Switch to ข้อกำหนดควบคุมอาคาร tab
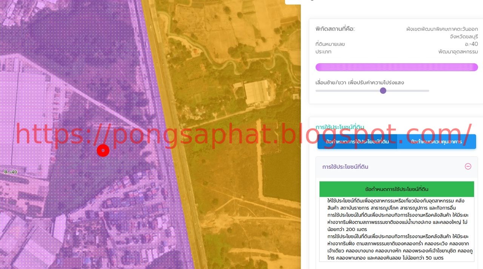The height and width of the screenshot is (269, 483). point(436,142)
